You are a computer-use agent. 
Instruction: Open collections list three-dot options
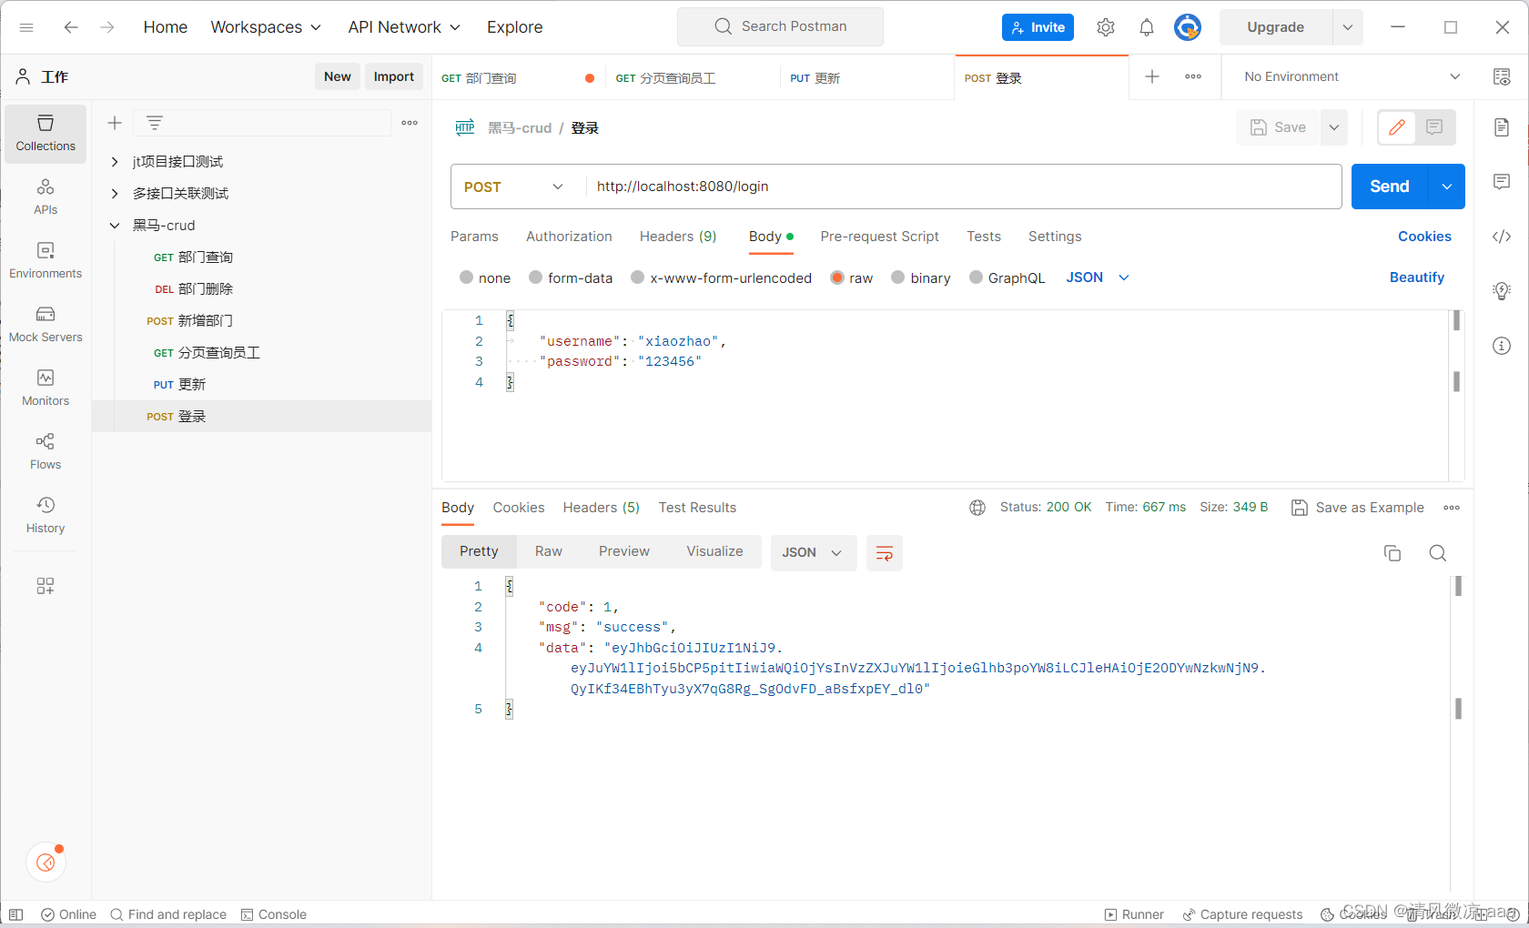pyautogui.click(x=410, y=123)
